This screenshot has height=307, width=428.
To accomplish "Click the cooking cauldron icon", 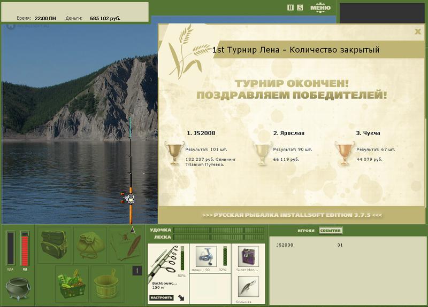I will [x=18, y=288].
